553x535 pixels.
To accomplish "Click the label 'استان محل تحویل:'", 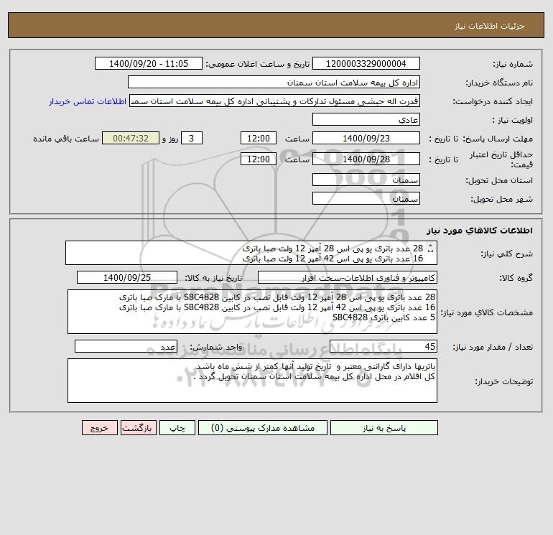I will click(x=499, y=180).
